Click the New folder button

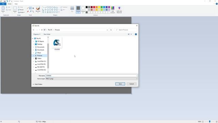click(47, 34)
